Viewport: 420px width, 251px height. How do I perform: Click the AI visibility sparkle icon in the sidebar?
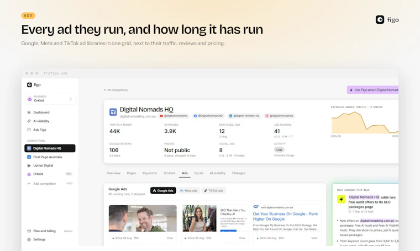[29, 121]
